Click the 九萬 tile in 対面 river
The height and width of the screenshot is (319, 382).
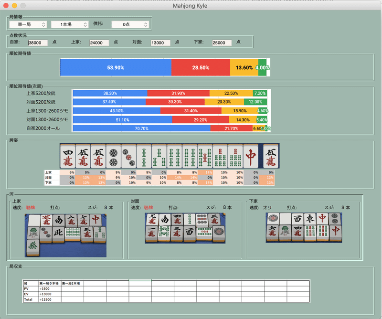point(152,219)
